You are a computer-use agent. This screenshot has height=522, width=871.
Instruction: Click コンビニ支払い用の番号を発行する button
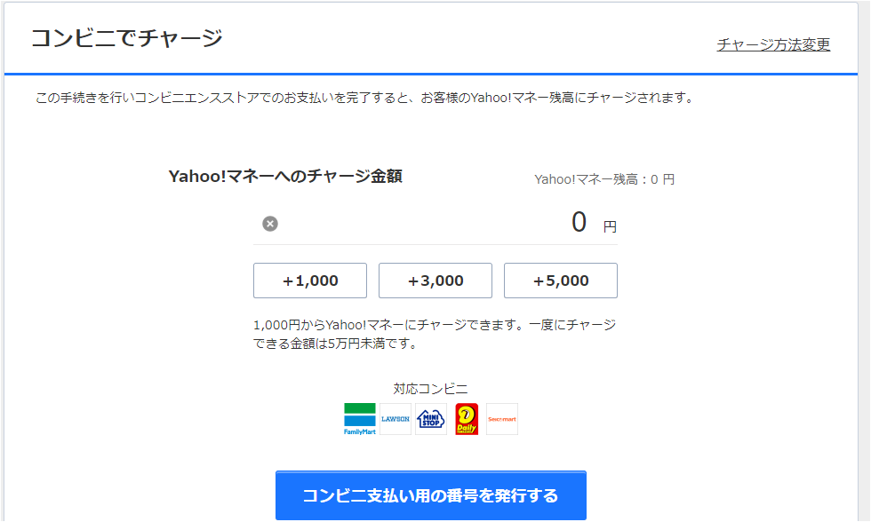(431, 495)
